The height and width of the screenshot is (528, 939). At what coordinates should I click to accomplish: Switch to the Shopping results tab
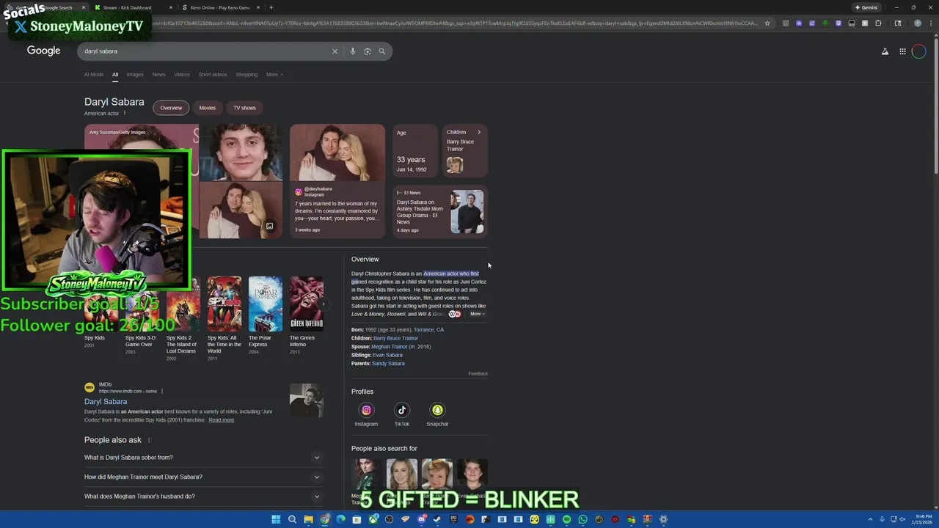(x=246, y=74)
